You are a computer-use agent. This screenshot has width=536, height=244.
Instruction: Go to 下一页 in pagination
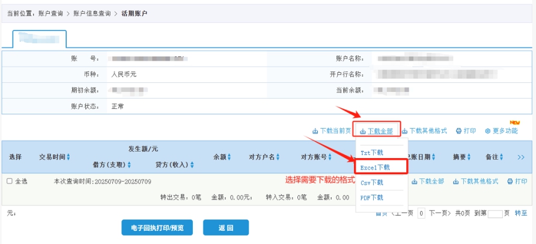tap(440, 213)
